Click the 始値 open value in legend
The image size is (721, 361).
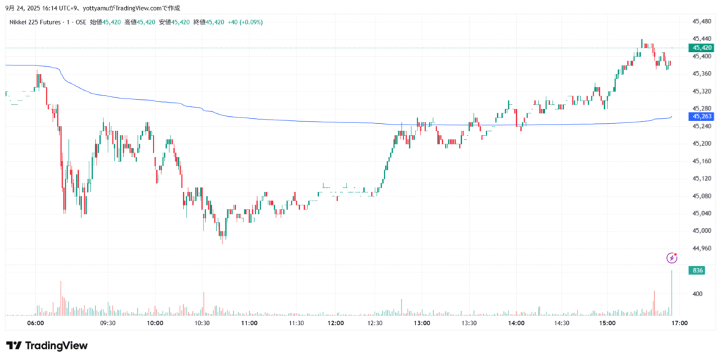point(111,22)
